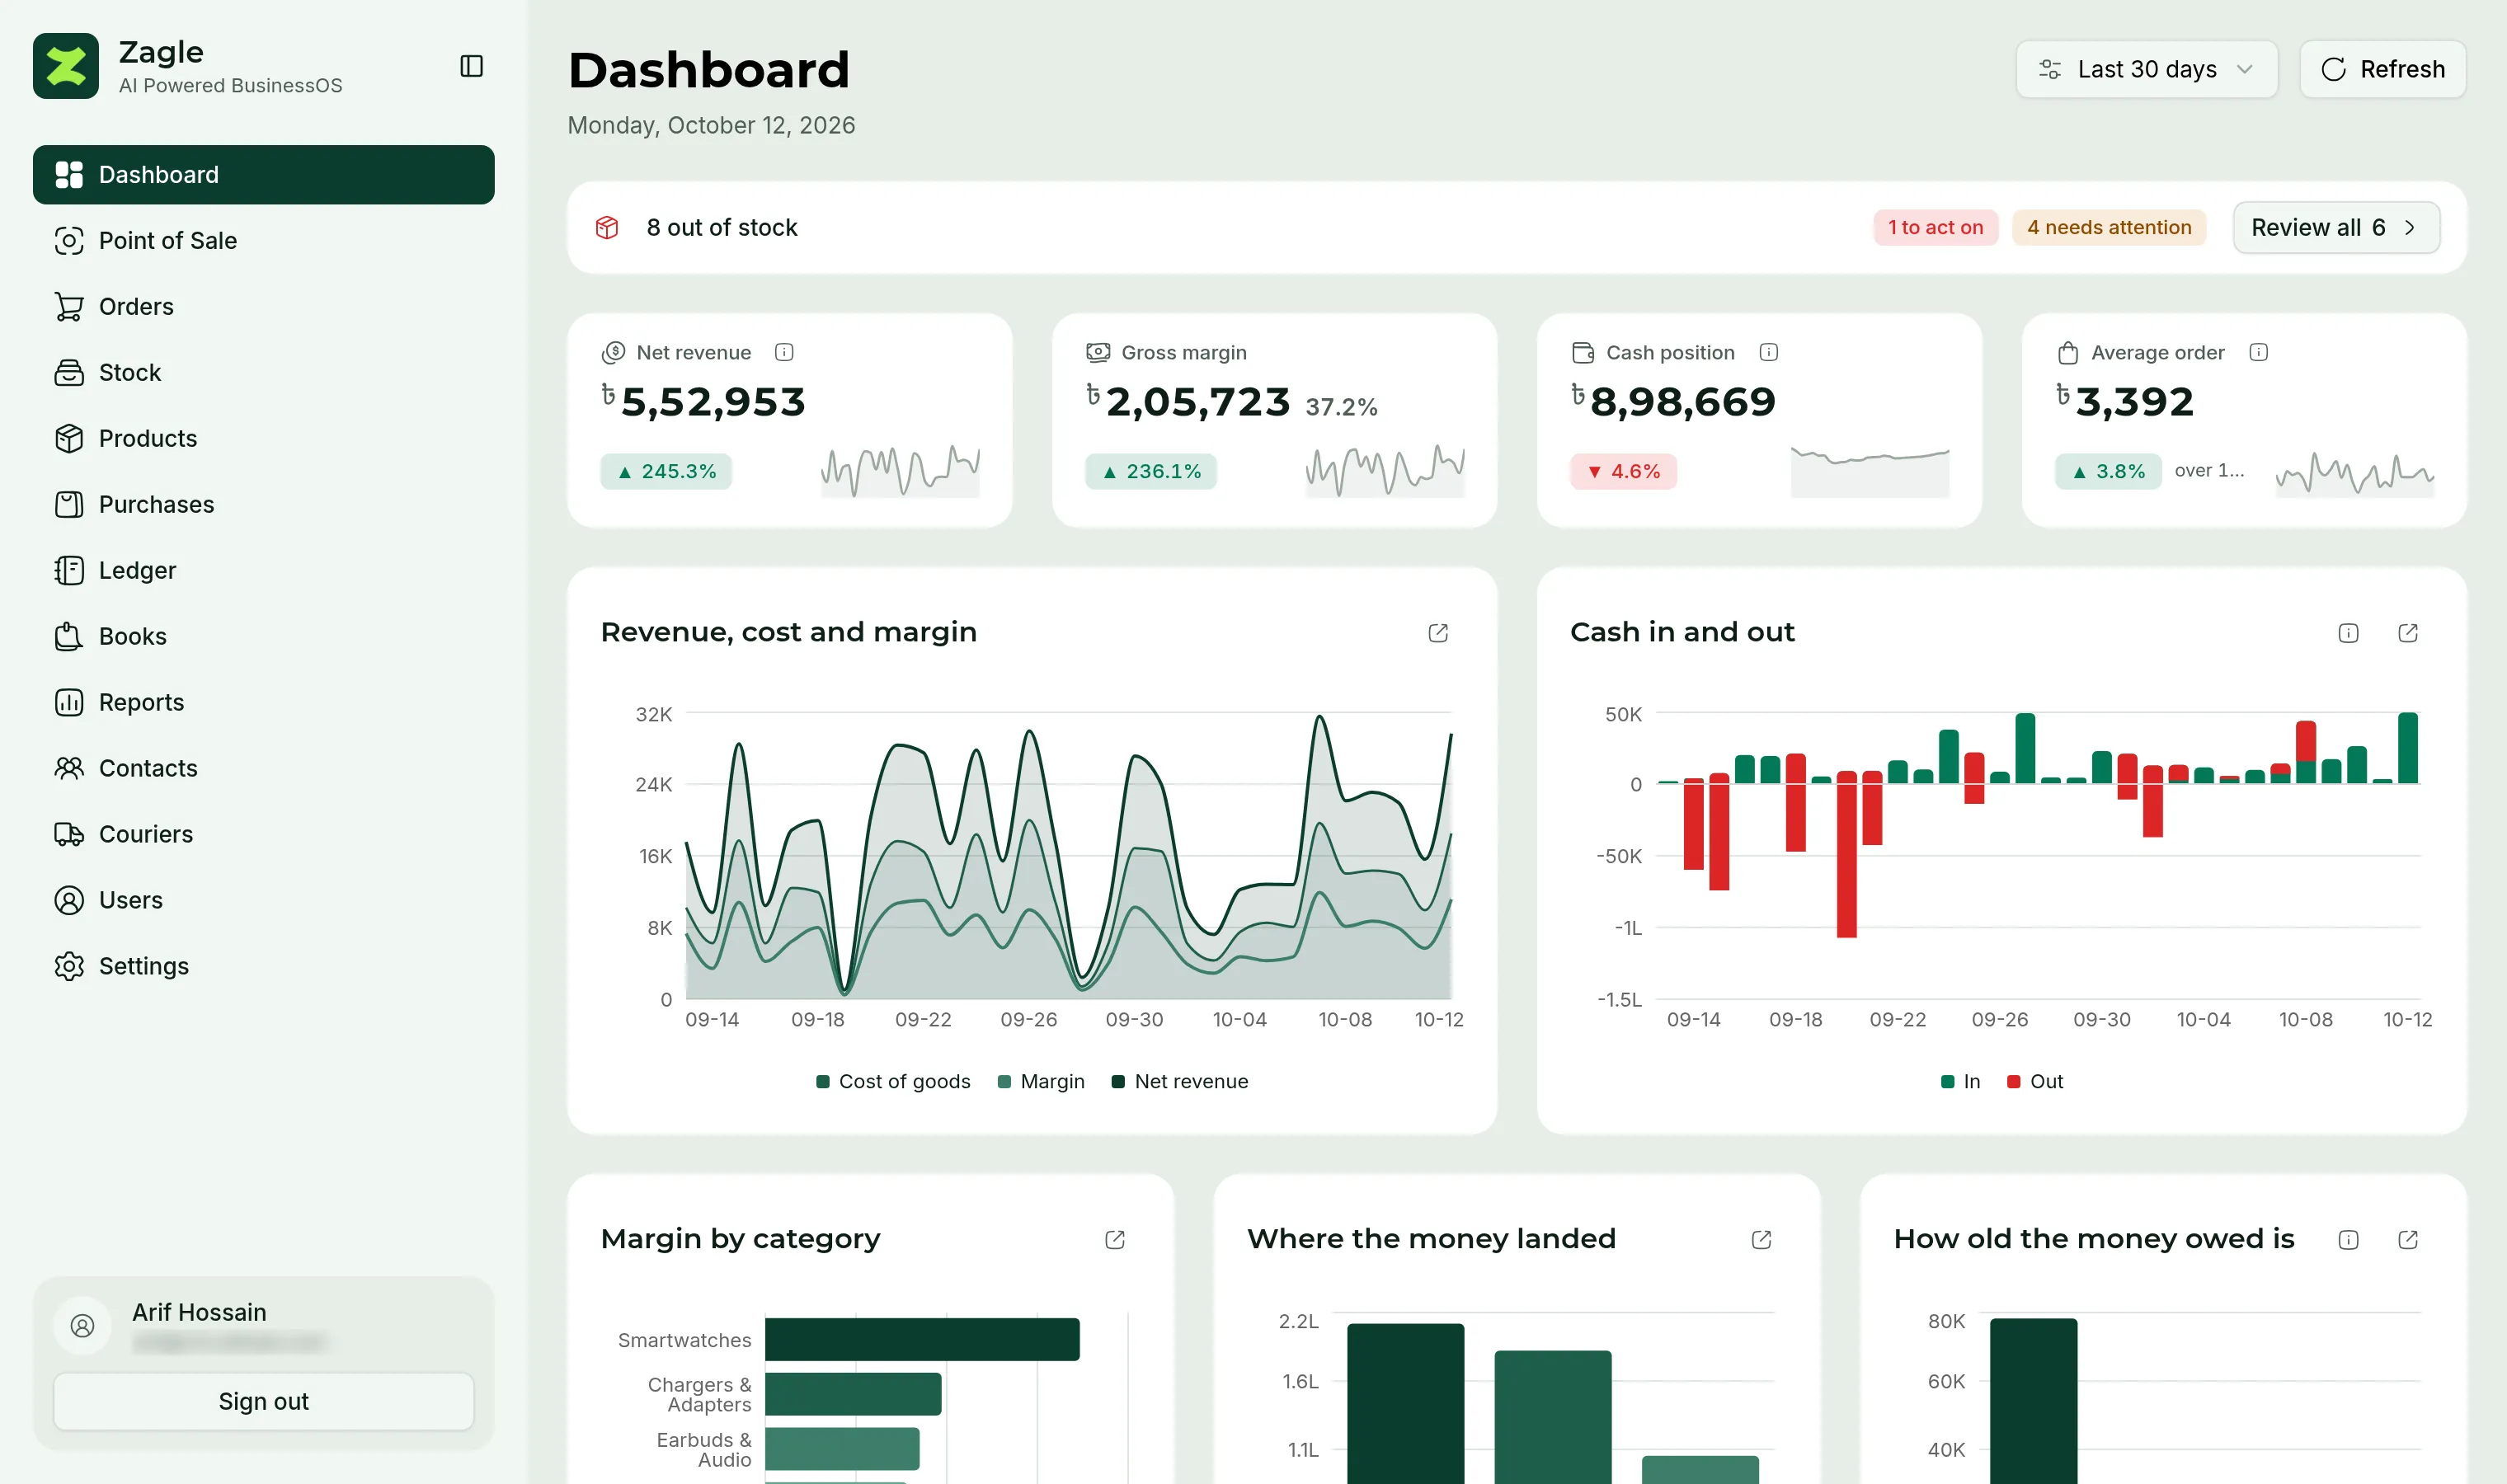Expand Margin by category chart
2507x1484 pixels.
coord(1115,1239)
